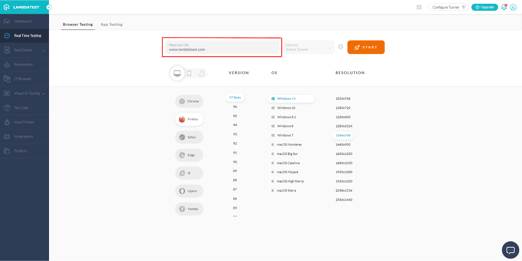
Task: Select the 1024x768 resolution
Action: 343,99
